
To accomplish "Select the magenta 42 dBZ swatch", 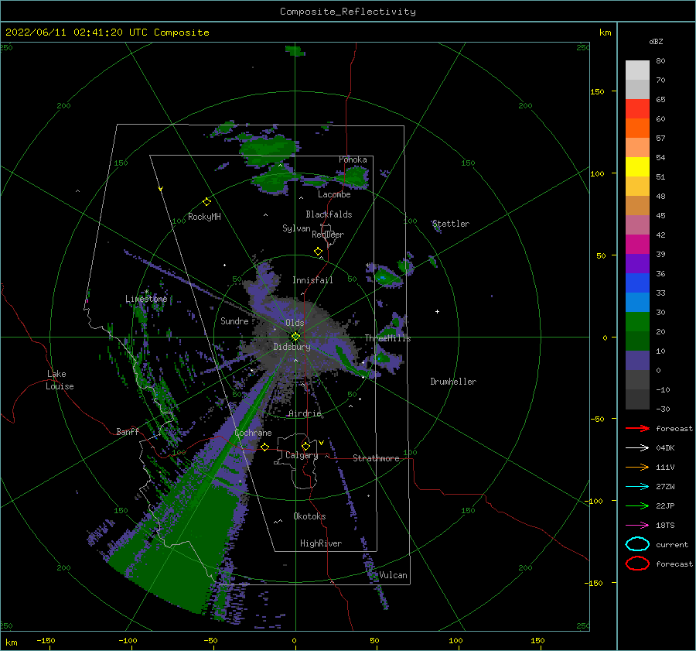I will coord(637,244).
